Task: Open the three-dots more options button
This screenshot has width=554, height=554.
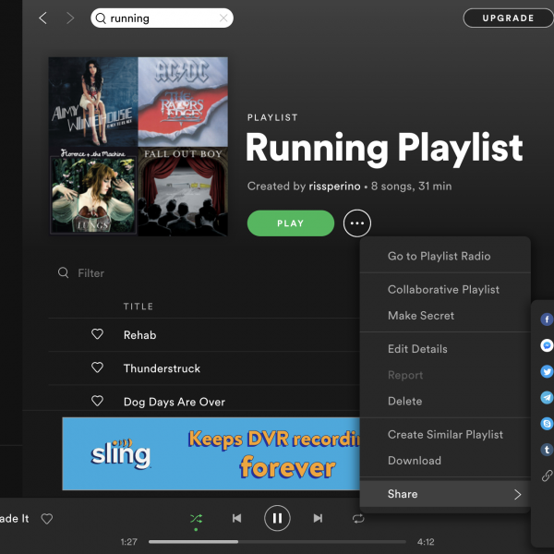Action: (356, 223)
